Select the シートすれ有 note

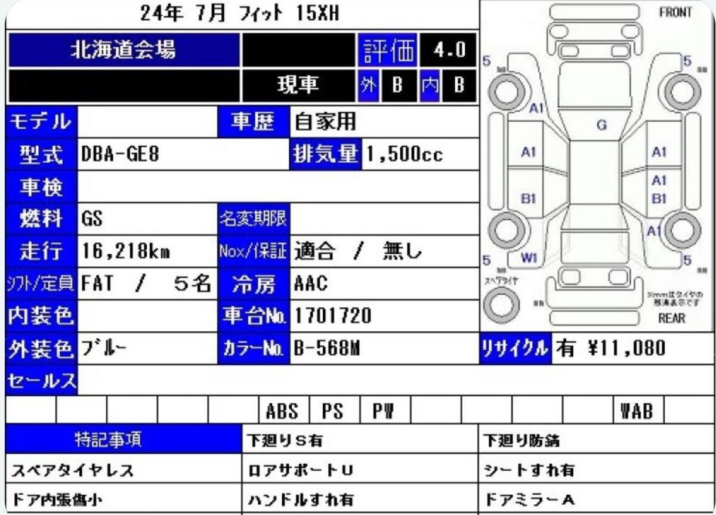[529, 470]
